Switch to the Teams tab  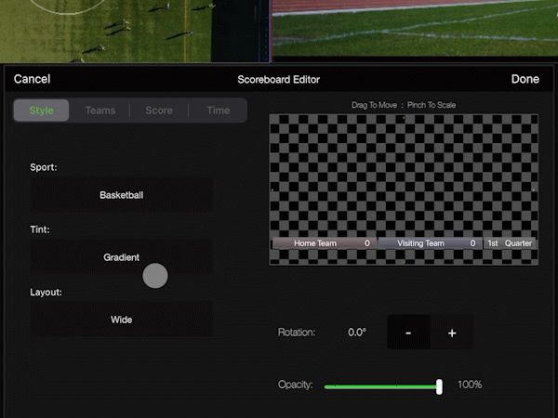pos(100,111)
